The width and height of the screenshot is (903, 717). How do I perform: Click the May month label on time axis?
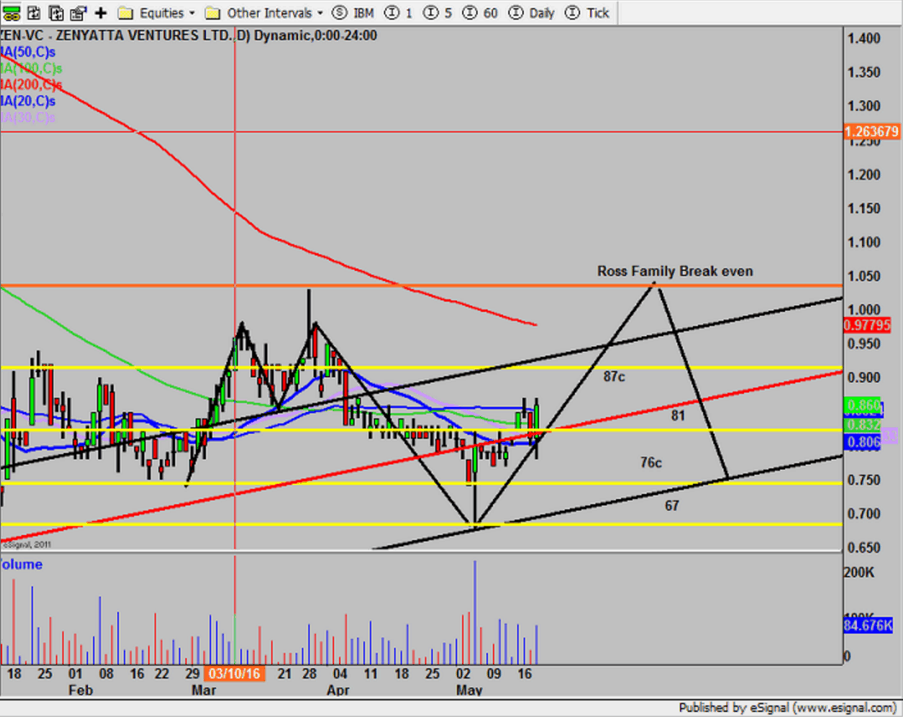[x=469, y=690]
